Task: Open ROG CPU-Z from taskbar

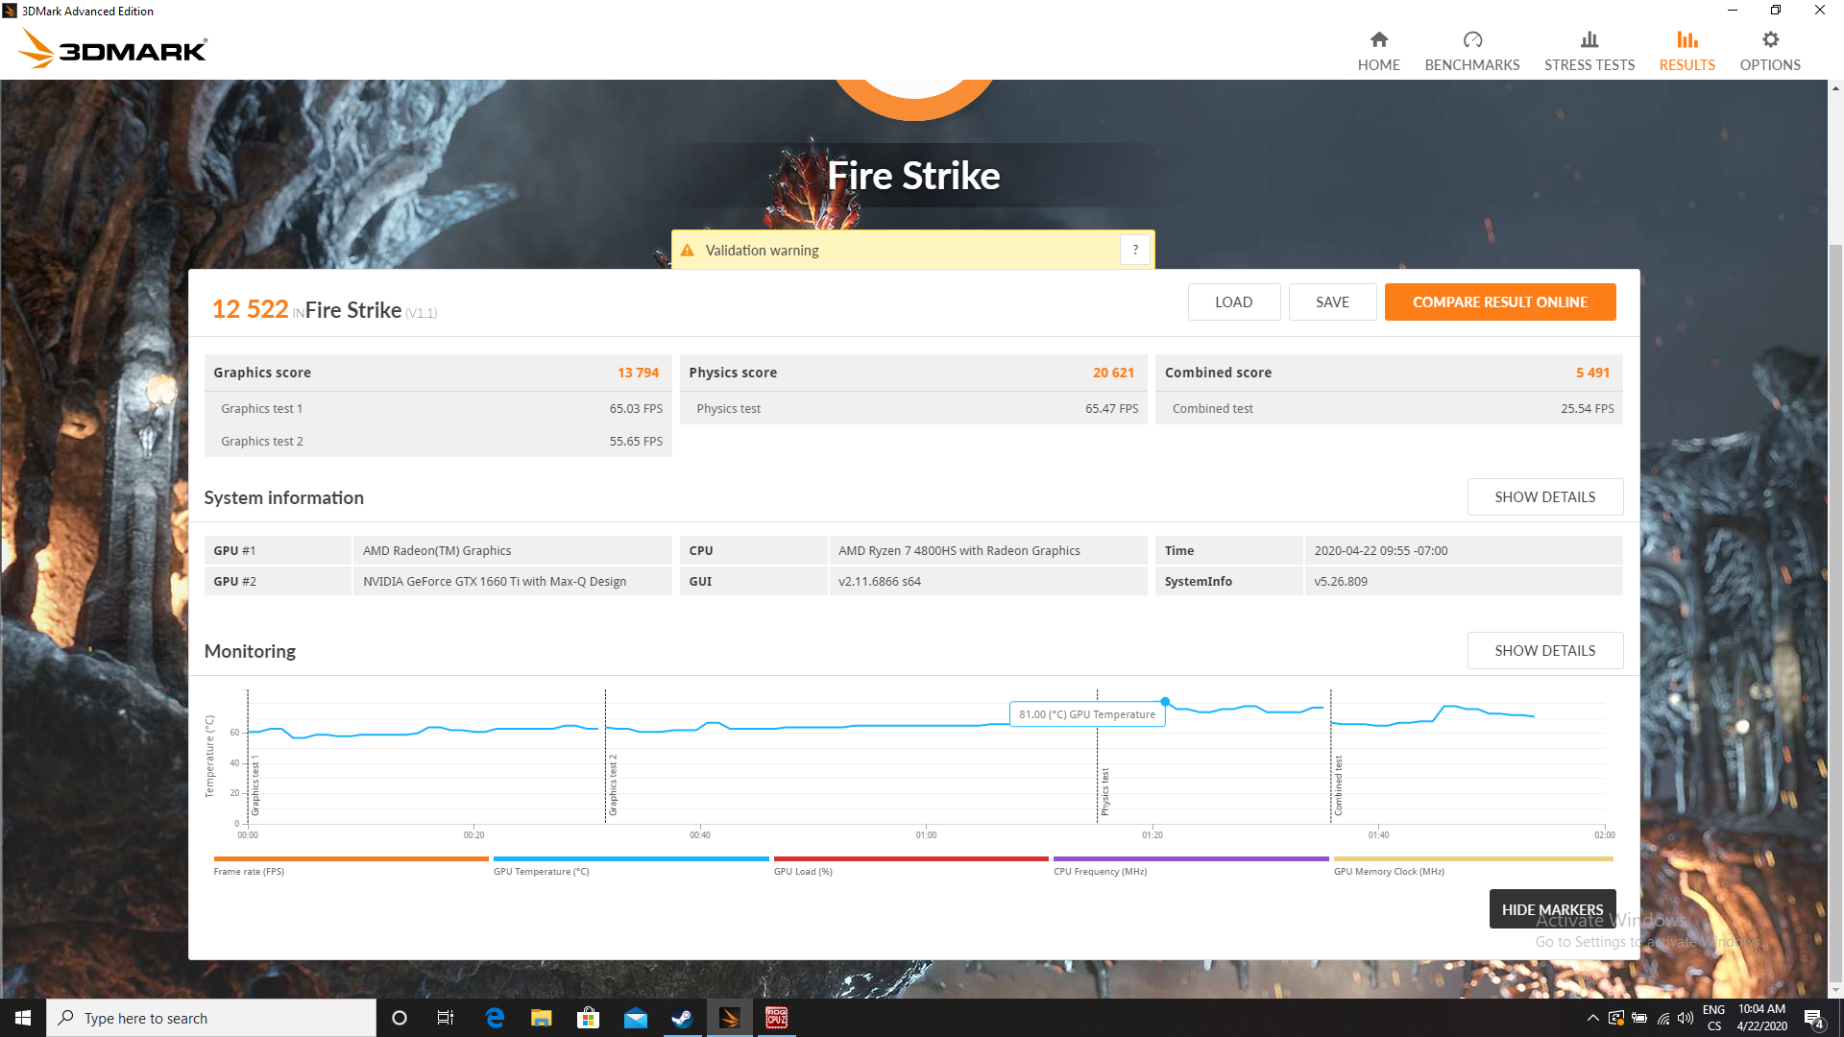Action: [776, 1018]
